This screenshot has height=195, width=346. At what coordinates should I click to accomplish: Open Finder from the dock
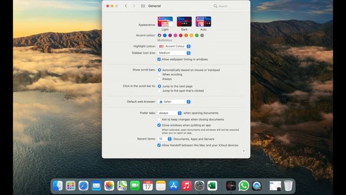pyautogui.click(x=58, y=185)
